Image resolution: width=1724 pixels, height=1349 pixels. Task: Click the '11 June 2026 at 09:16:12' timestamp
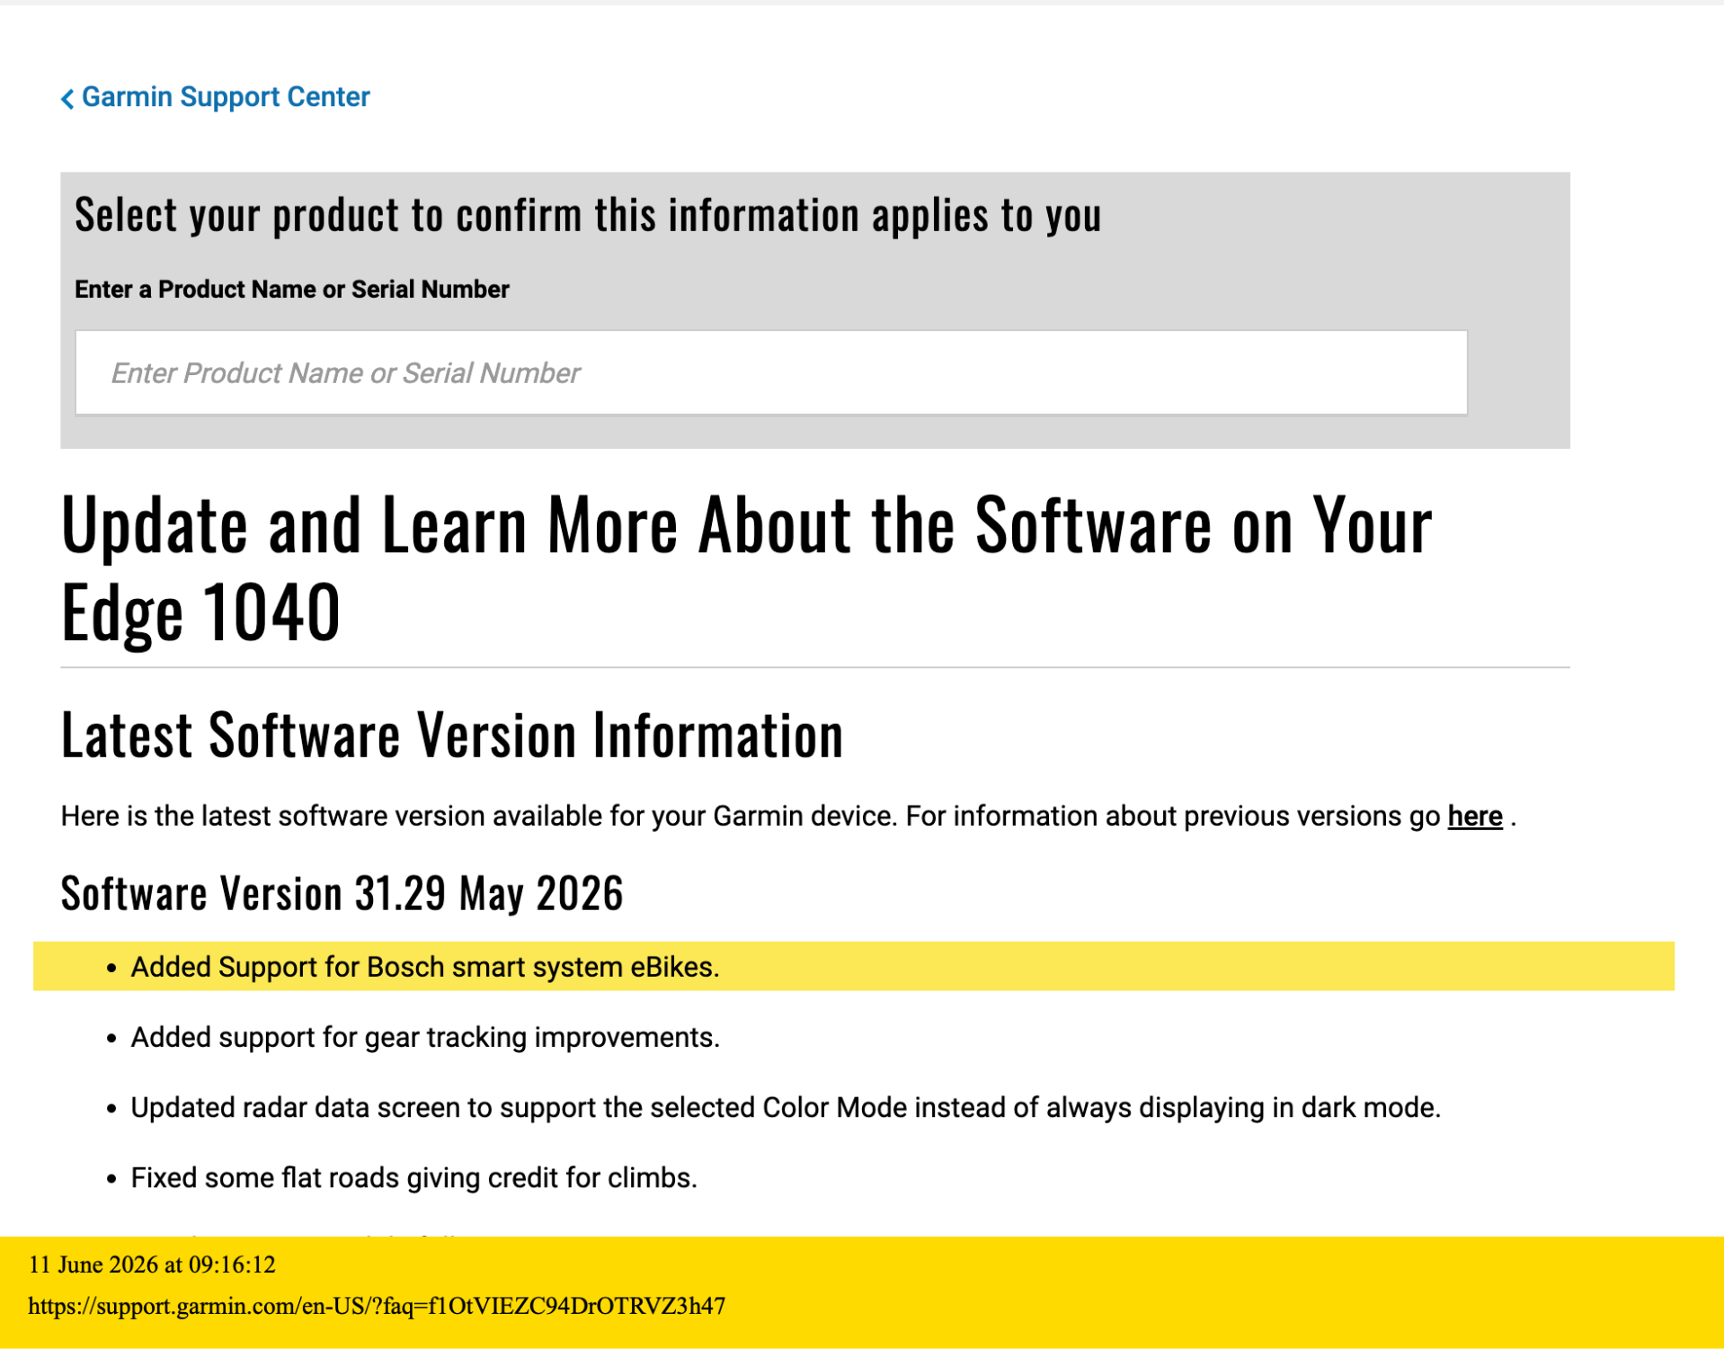152,1264
